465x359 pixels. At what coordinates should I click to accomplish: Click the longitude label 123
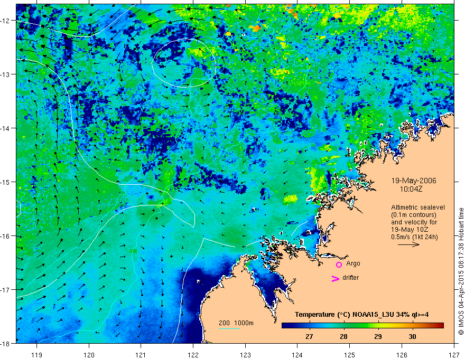(x=245, y=355)
